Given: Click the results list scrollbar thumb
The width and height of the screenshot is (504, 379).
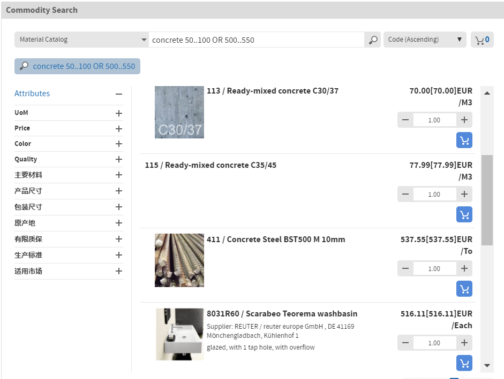Looking at the screenshot, I should [x=487, y=200].
